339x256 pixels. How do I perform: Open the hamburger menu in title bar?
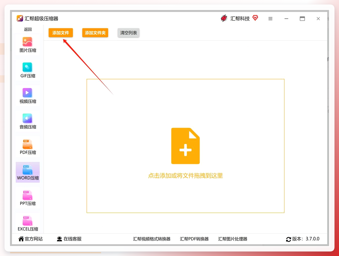[270, 18]
